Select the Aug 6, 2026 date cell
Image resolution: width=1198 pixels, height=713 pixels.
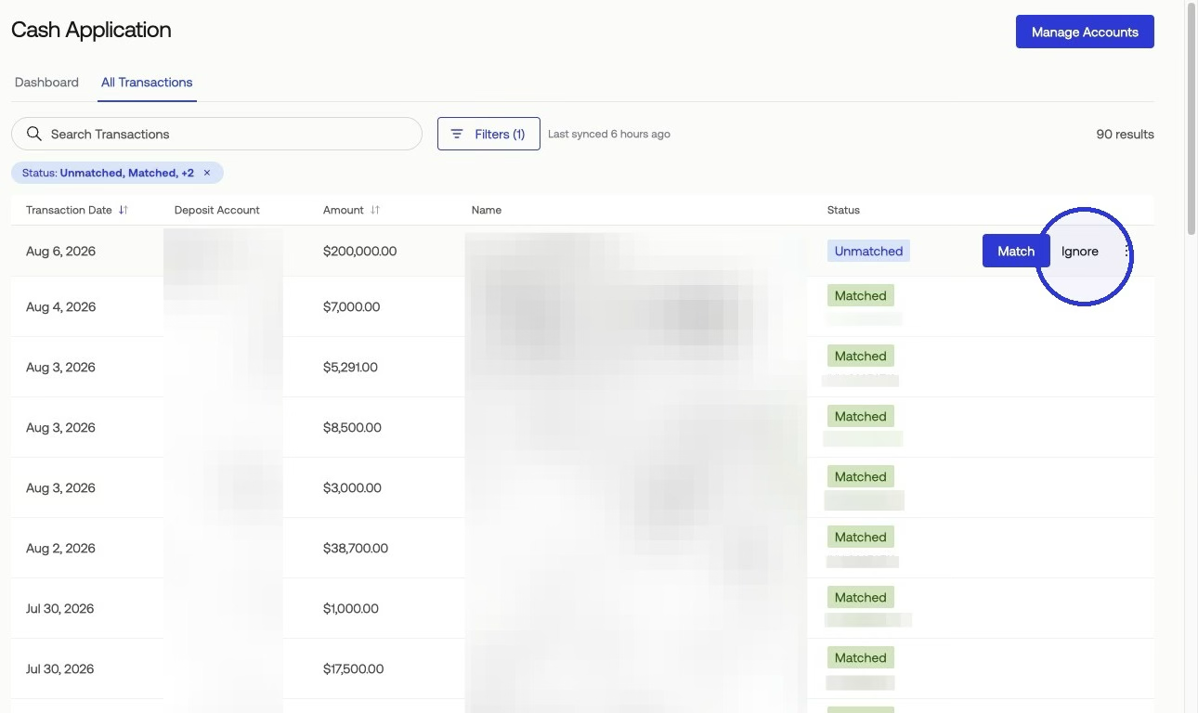(x=60, y=251)
